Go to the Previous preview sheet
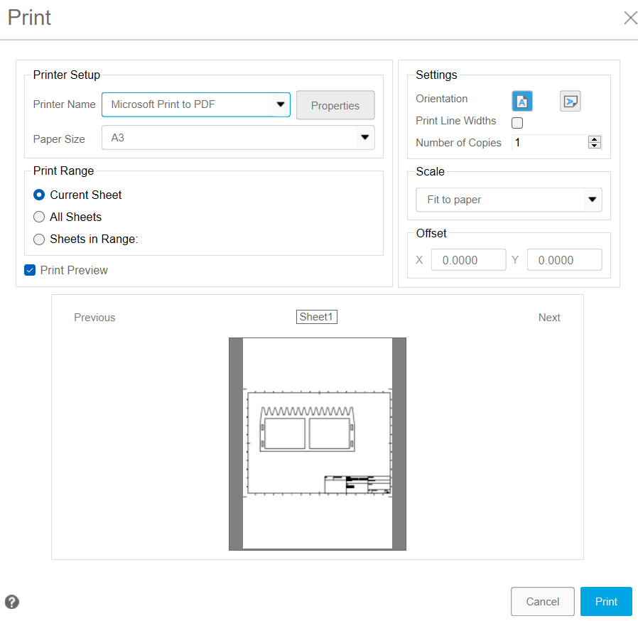This screenshot has height=621, width=638. [94, 318]
